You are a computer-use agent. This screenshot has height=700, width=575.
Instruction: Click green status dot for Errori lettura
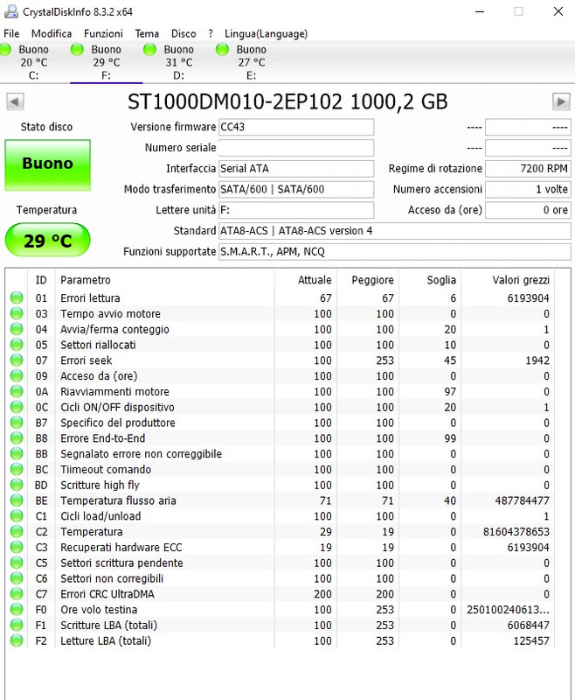(x=17, y=297)
